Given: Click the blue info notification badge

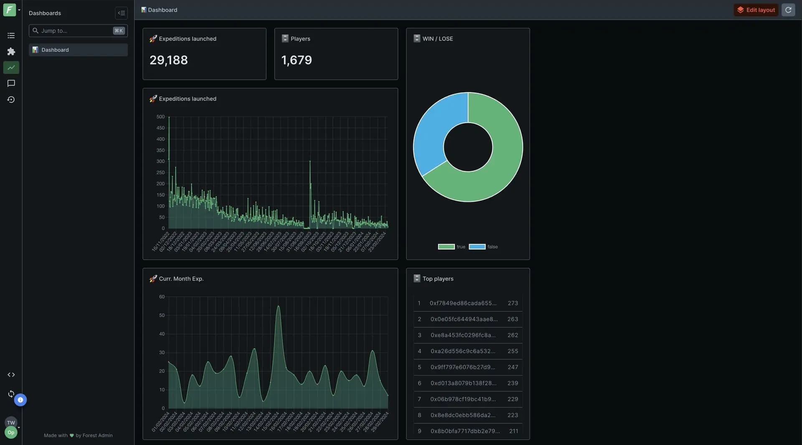Looking at the screenshot, I should (x=20, y=400).
